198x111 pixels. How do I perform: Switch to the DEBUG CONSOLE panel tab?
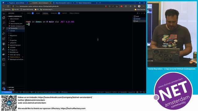74,13
